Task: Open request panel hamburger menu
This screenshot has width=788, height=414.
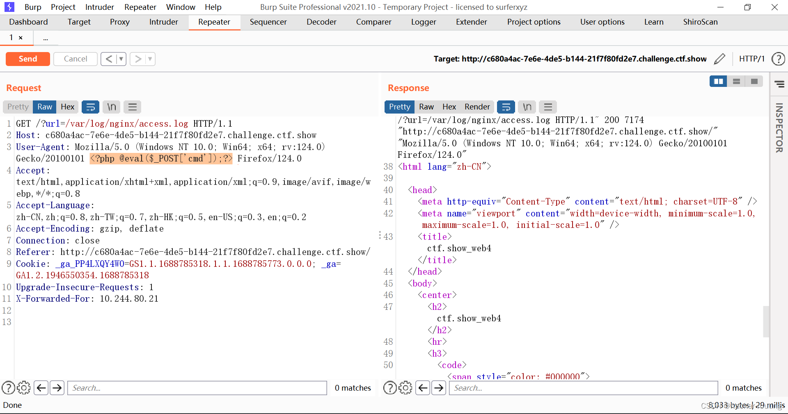Action: (x=132, y=107)
